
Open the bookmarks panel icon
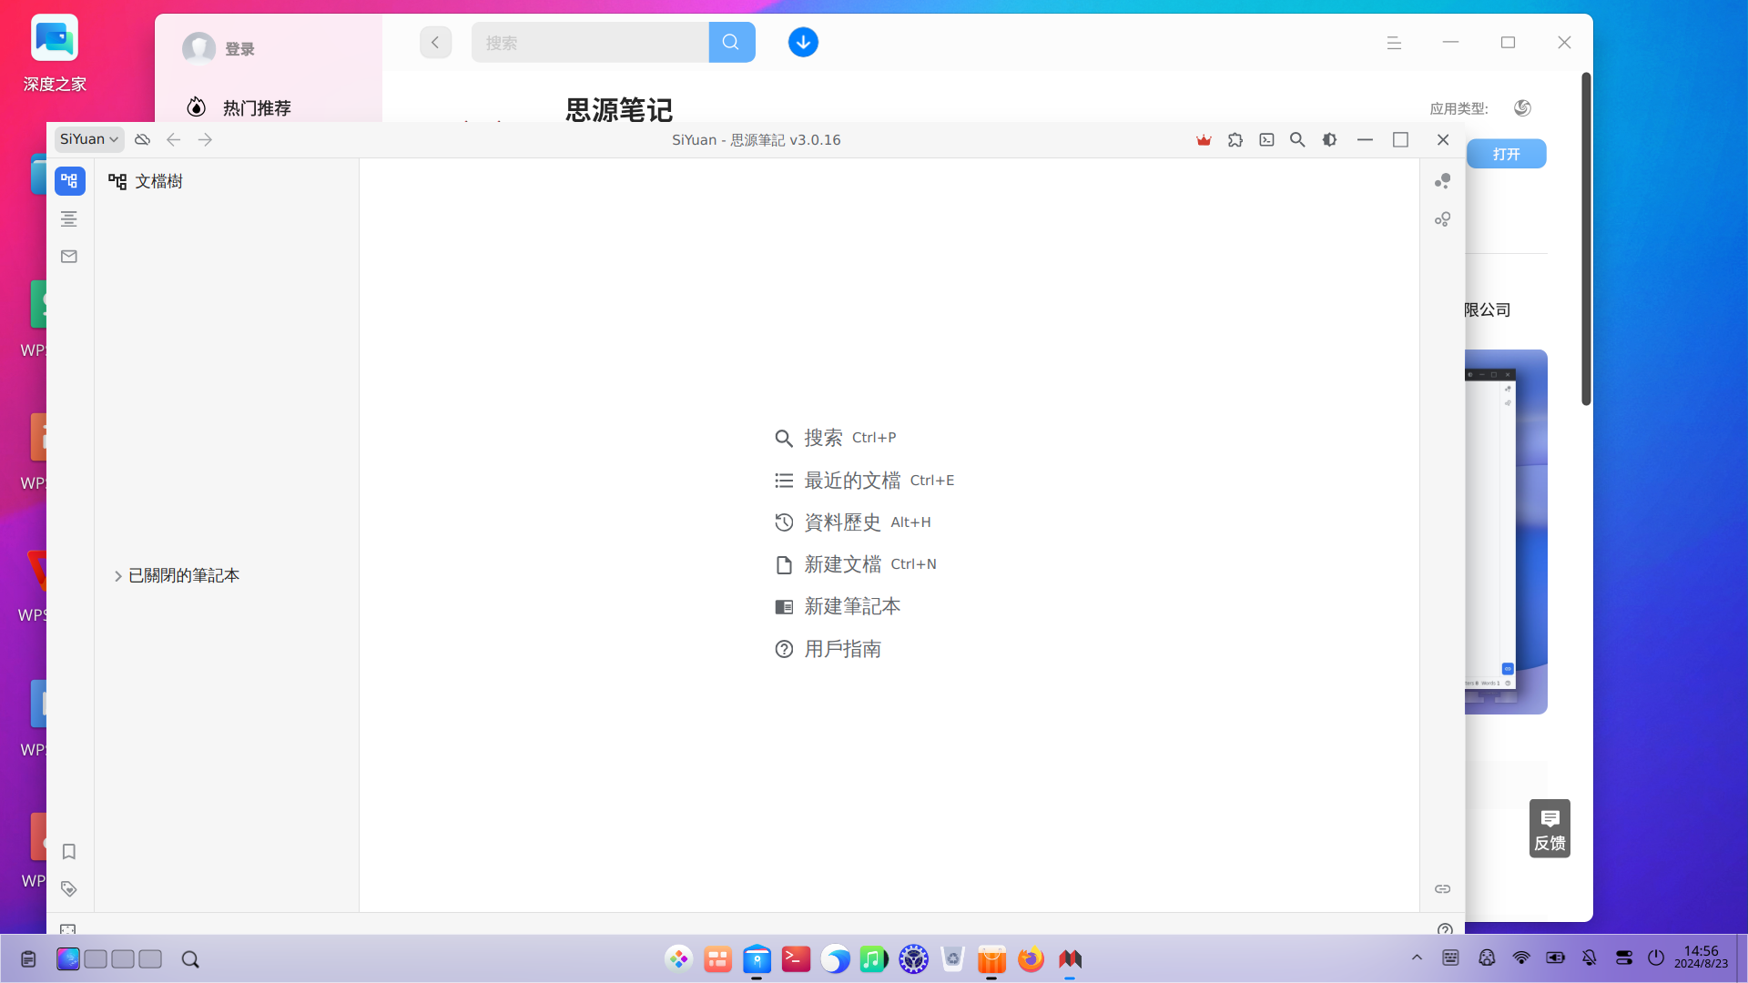point(69,852)
